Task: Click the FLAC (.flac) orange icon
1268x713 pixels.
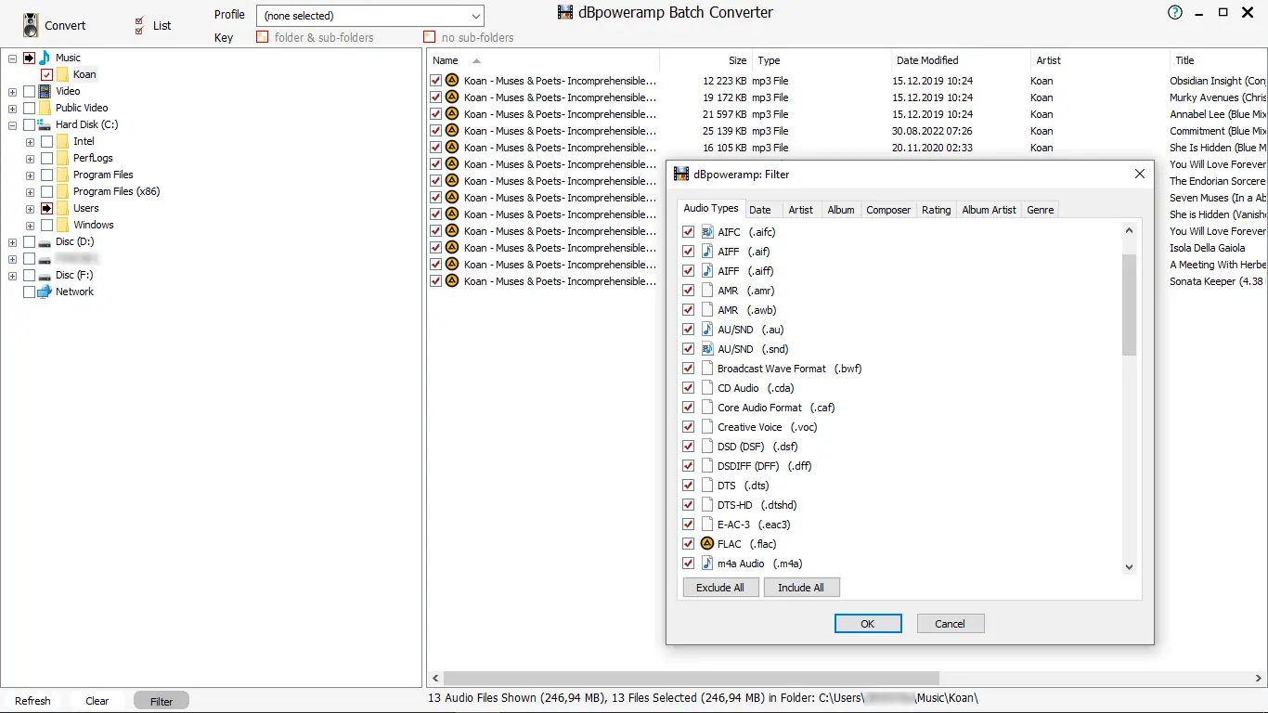Action: coord(707,544)
